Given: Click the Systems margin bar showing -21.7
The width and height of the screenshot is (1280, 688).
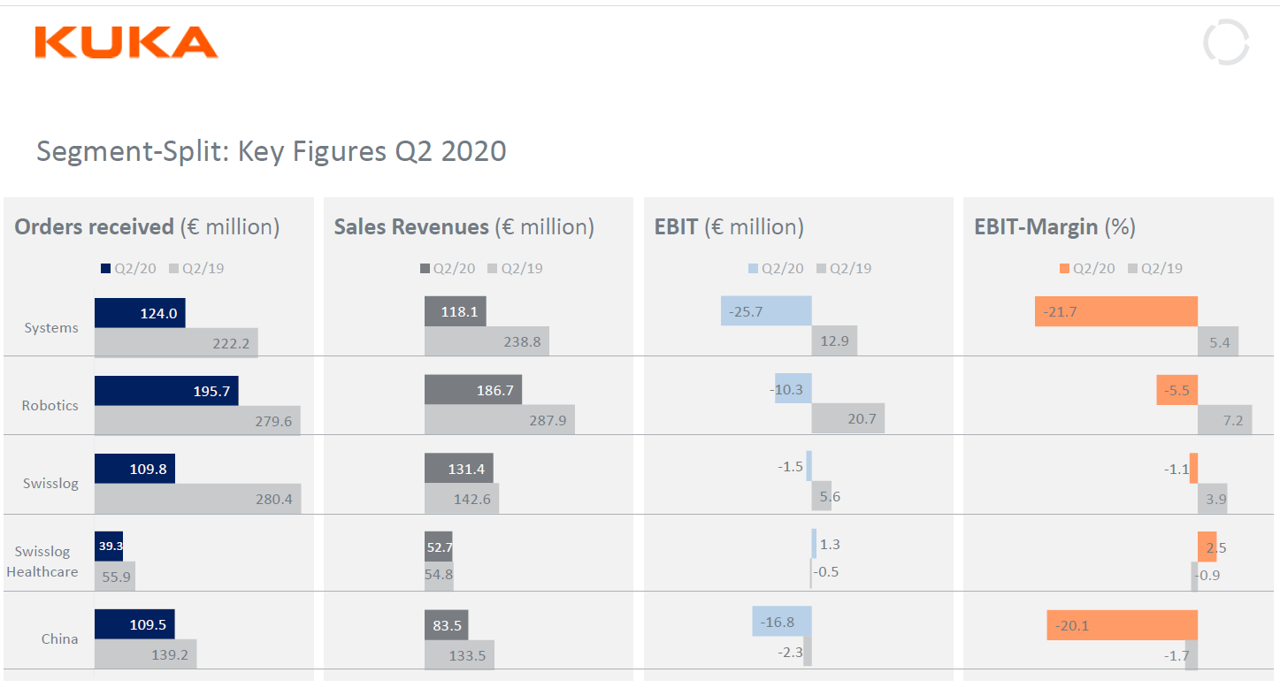Looking at the screenshot, I should point(1116,311).
